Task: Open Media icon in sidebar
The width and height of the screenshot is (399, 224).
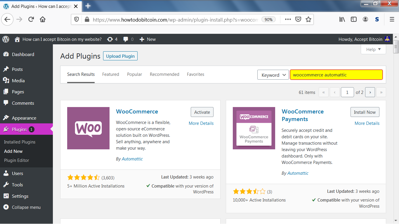Action: pos(6,80)
